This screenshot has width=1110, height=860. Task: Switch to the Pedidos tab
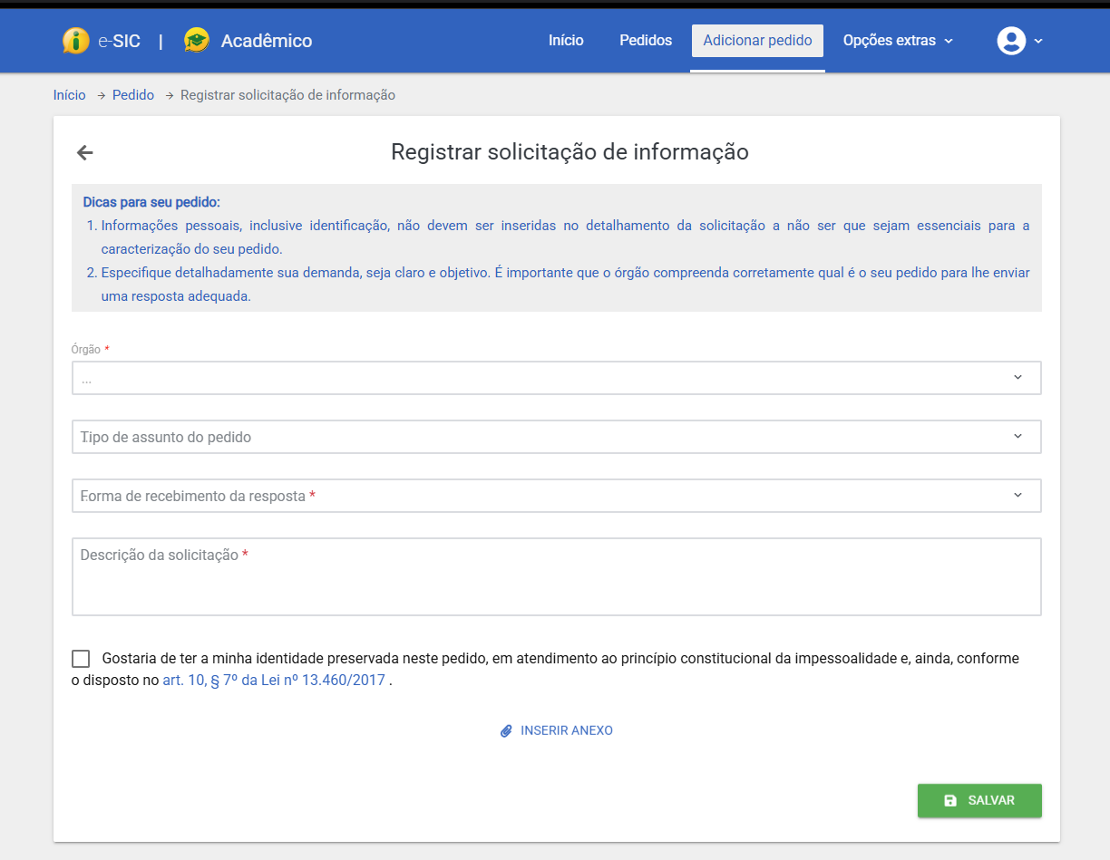tap(645, 40)
